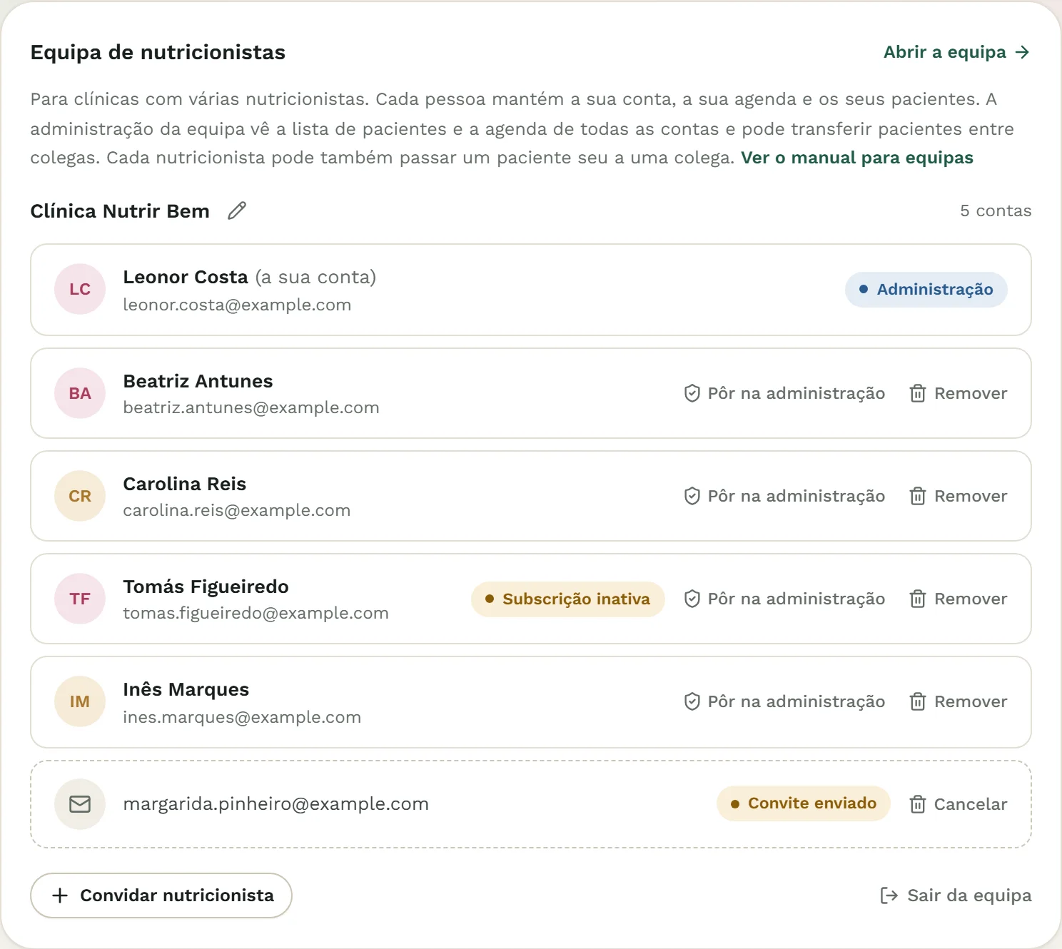This screenshot has width=1062, height=949.
Task: Click the shield icon in Tomás Figueiredo row
Action: (x=692, y=599)
